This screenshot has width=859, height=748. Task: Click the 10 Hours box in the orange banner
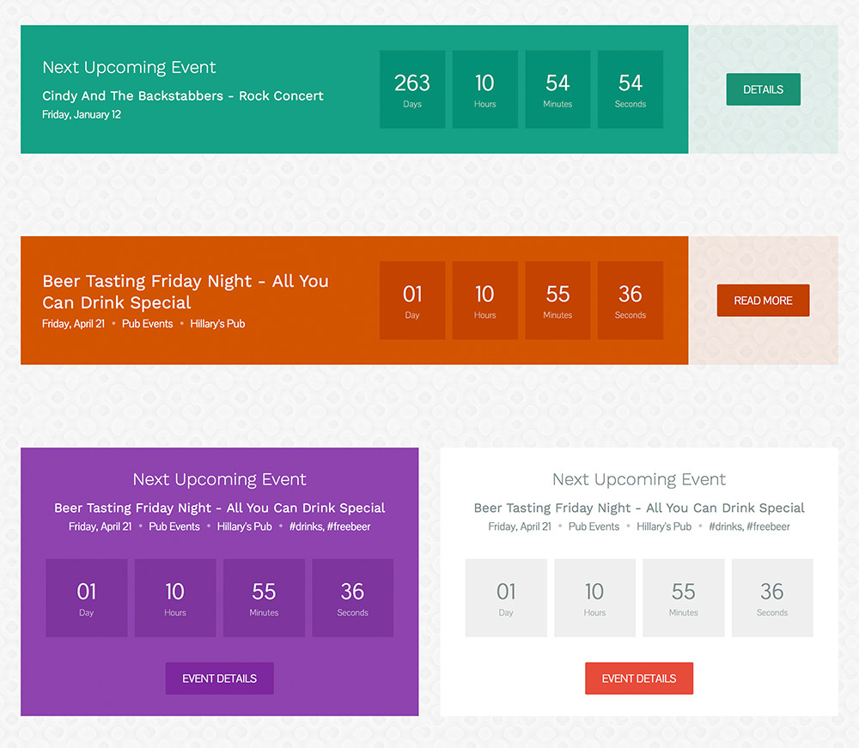(484, 300)
